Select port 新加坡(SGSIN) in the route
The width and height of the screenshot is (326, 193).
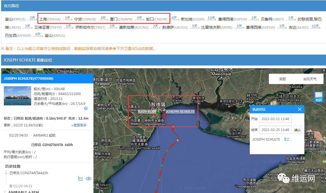click(x=193, y=19)
